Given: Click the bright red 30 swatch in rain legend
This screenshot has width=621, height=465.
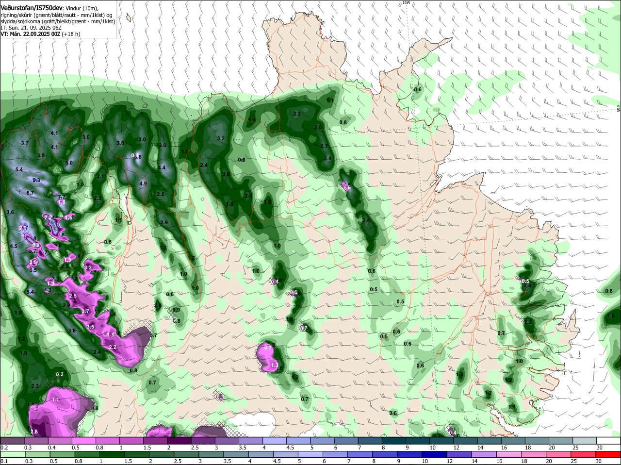Looking at the screenshot, I should coord(609,454).
